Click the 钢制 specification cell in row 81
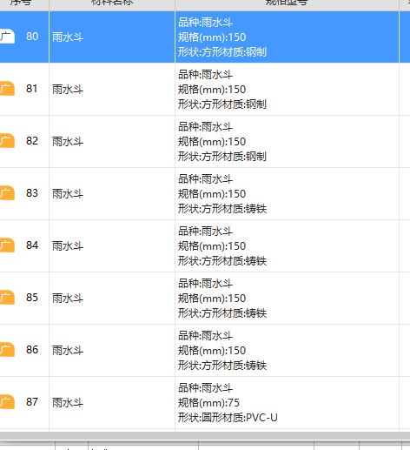This screenshot has width=410, height=450. [x=287, y=90]
